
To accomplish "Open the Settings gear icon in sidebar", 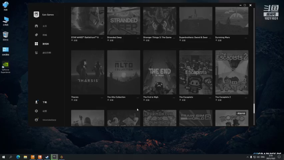I will point(36,111).
